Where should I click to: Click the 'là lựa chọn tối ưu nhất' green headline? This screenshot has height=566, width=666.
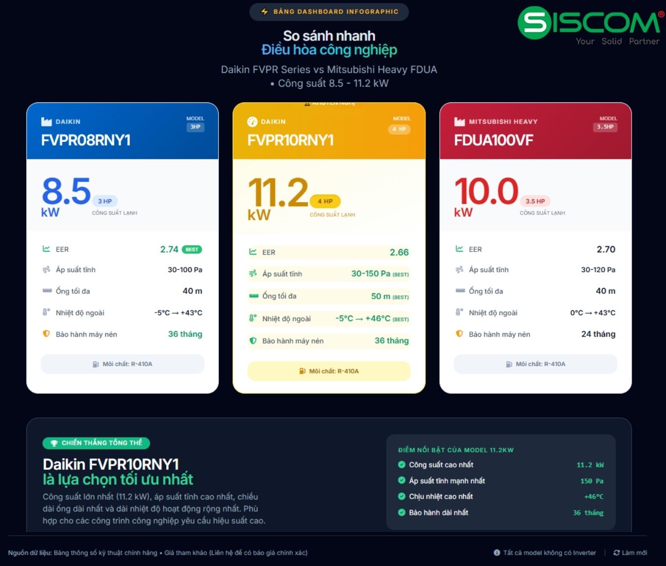pos(118,479)
